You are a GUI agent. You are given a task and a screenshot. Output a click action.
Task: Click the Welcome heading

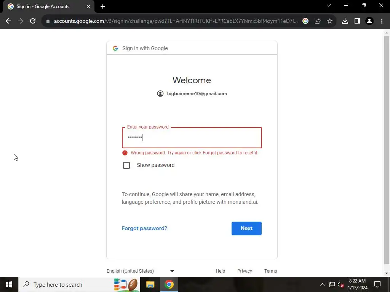(192, 80)
